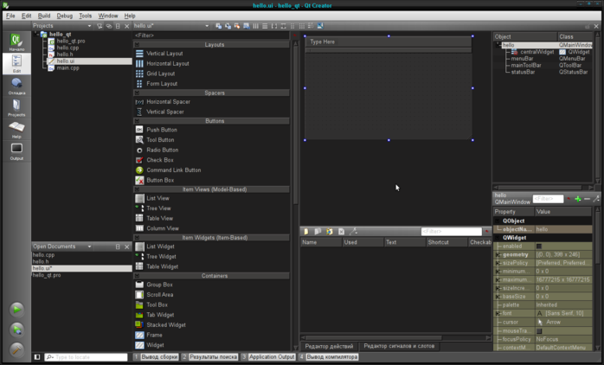Collapse the Spacers category in widget box
The width and height of the screenshot is (604, 365).
(x=137, y=93)
